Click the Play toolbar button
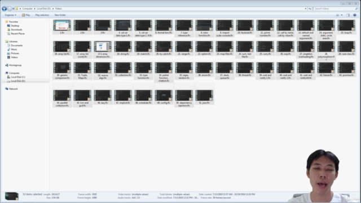The width and height of the screenshot is (361, 203). pos(26,15)
